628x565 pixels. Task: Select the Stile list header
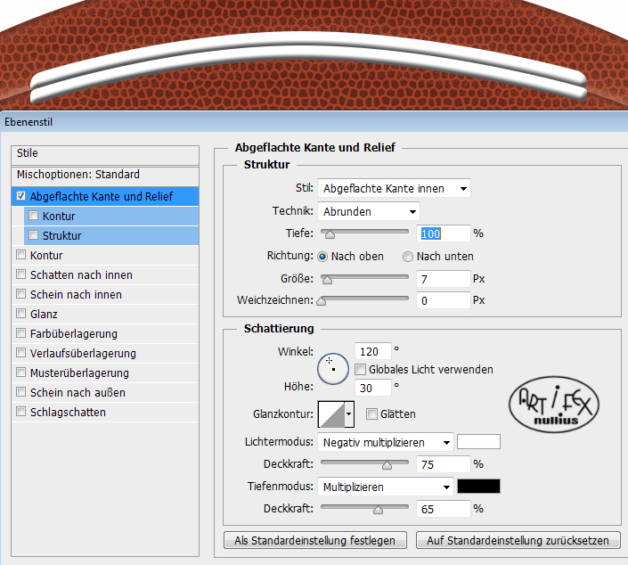[x=105, y=154]
